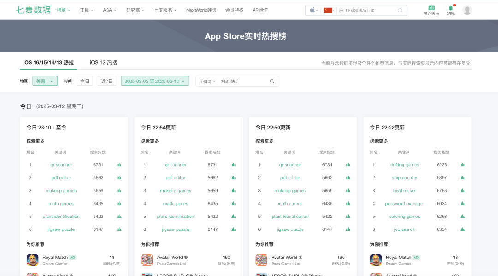
Task: Open keyword step counter link
Action: pos(404,178)
